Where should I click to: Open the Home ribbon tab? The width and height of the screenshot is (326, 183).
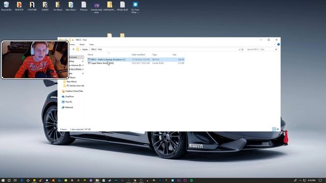72,44
